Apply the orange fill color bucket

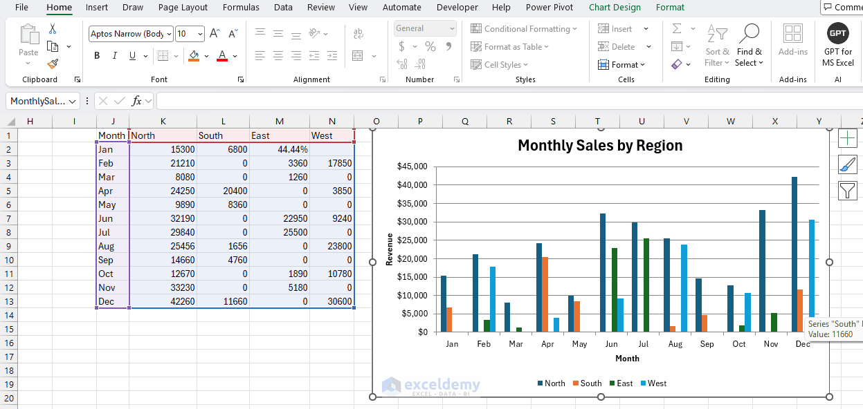[x=194, y=56]
